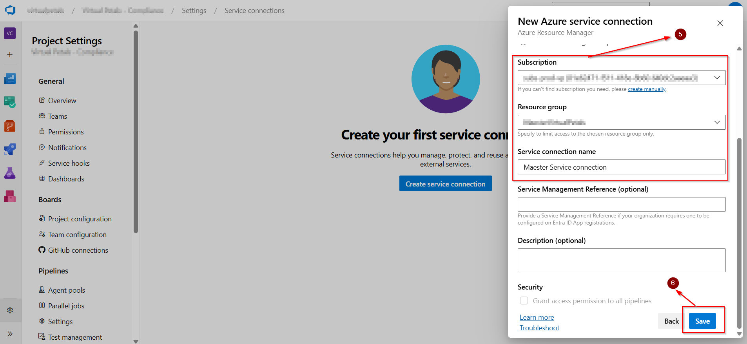The image size is (747, 344).
Task: Click Settings in the breadcrumb
Action: [x=194, y=11]
